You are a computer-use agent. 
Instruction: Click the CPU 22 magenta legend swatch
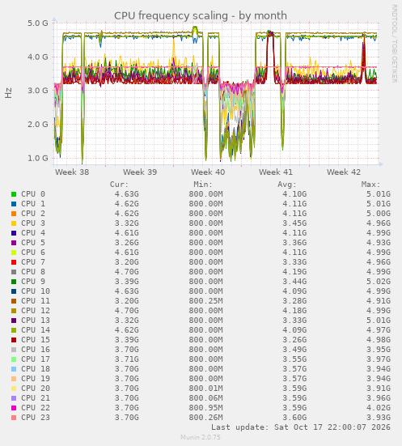[x=14, y=408]
